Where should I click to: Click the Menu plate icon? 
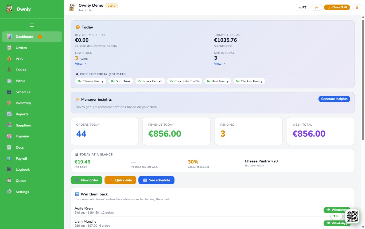9,81
